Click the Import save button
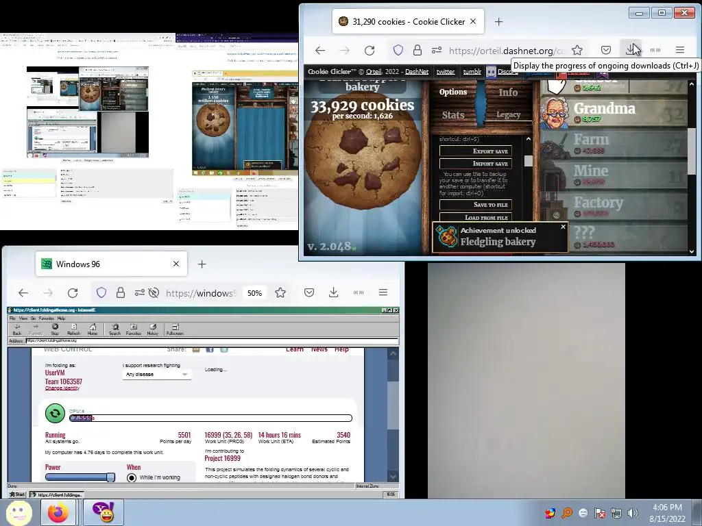 tap(476, 164)
